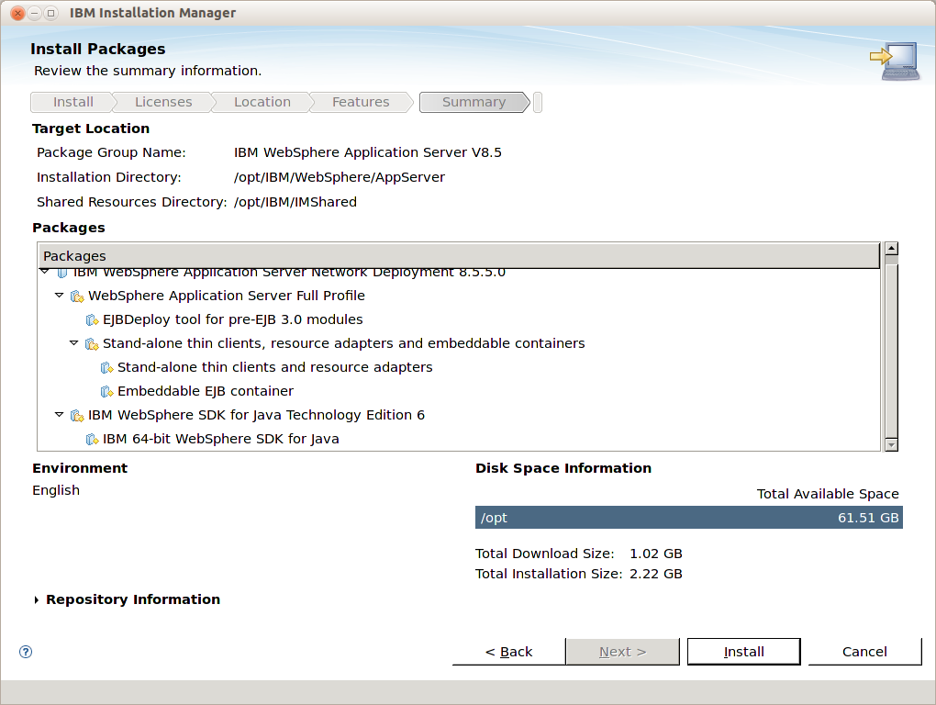The height and width of the screenshot is (705, 936).
Task: Click the install wizard computer icon
Action: pyautogui.click(x=894, y=61)
